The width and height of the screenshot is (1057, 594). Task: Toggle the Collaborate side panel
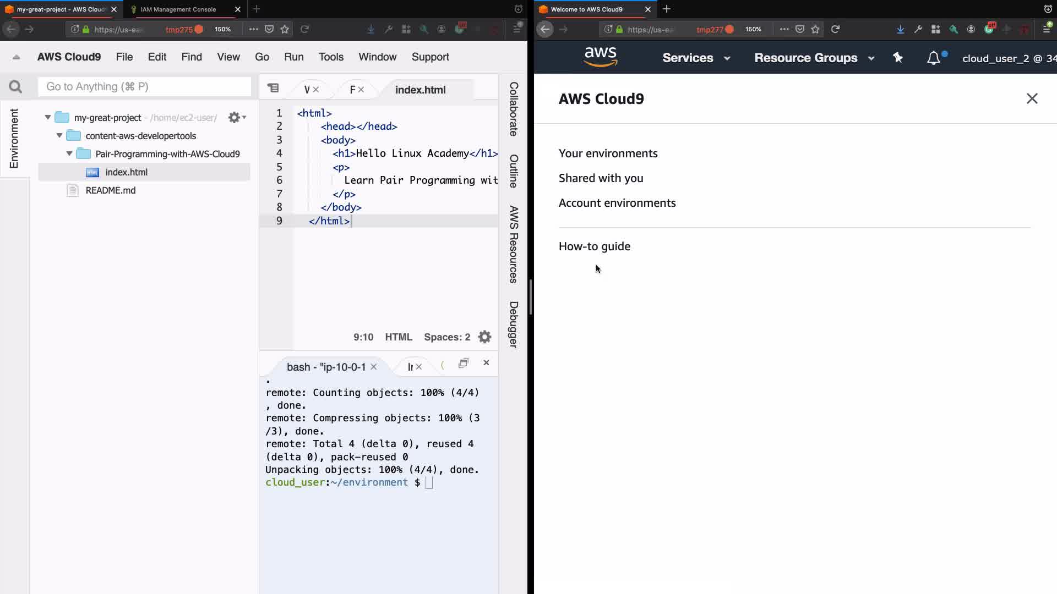513,109
